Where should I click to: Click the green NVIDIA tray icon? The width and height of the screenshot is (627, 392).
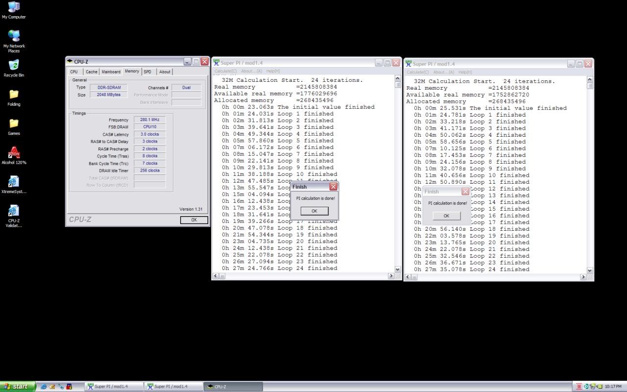pos(600,387)
